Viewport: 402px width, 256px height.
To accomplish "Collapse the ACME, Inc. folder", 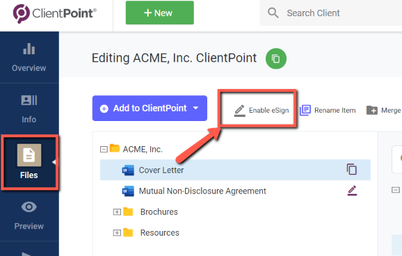I will coord(104,149).
